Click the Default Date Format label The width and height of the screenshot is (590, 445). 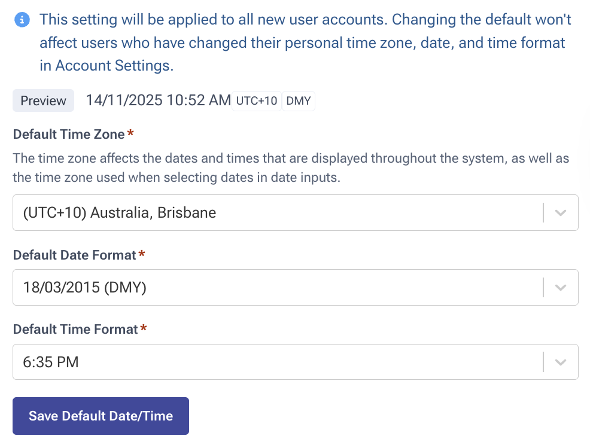click(75, 255)
